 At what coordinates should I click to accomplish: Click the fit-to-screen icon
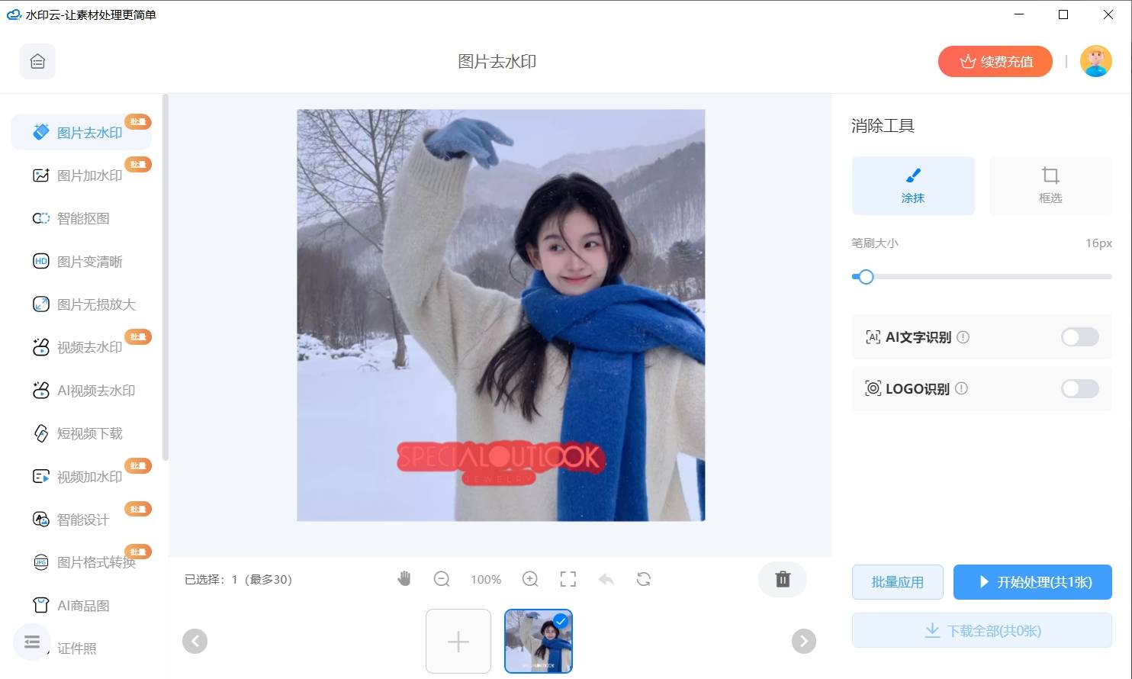568,579
